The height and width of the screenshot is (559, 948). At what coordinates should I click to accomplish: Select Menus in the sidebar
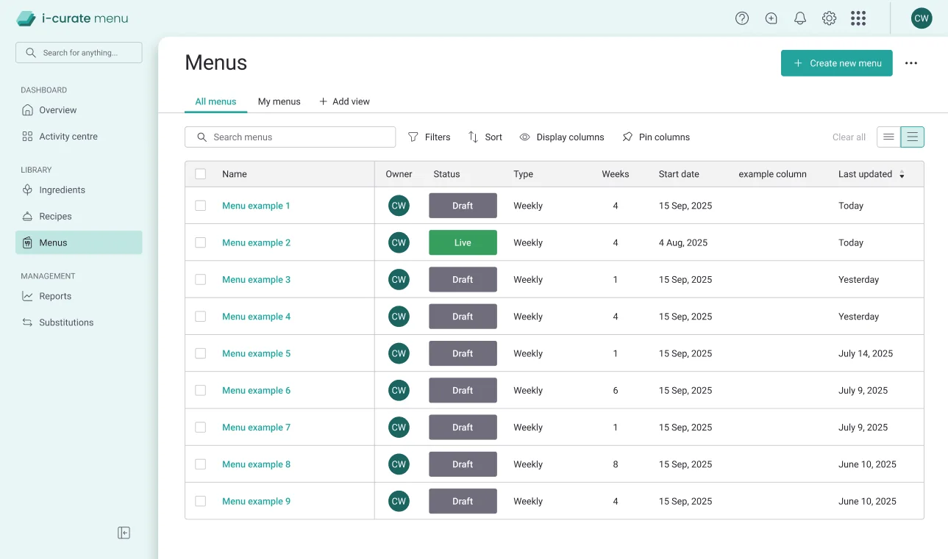click(79, 242)
